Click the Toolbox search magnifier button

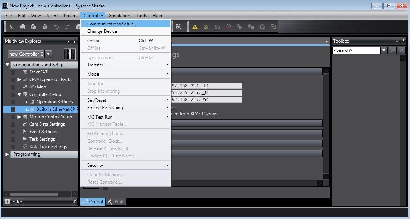393,50
